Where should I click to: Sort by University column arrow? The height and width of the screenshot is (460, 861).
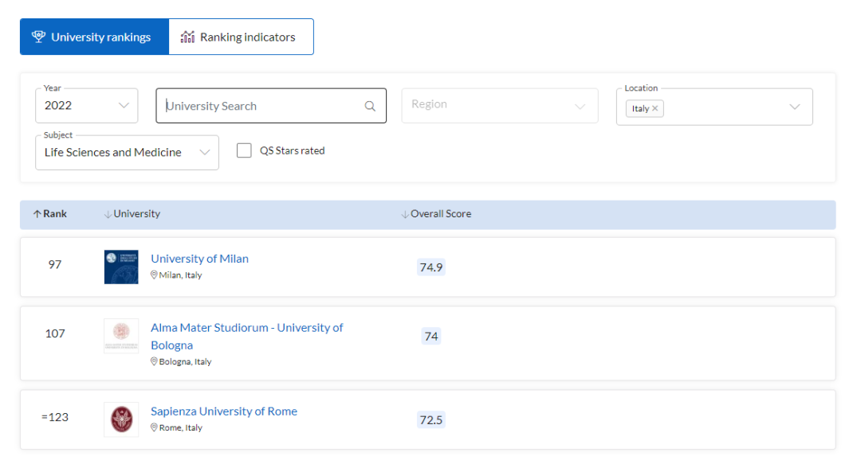click(108, 214)
